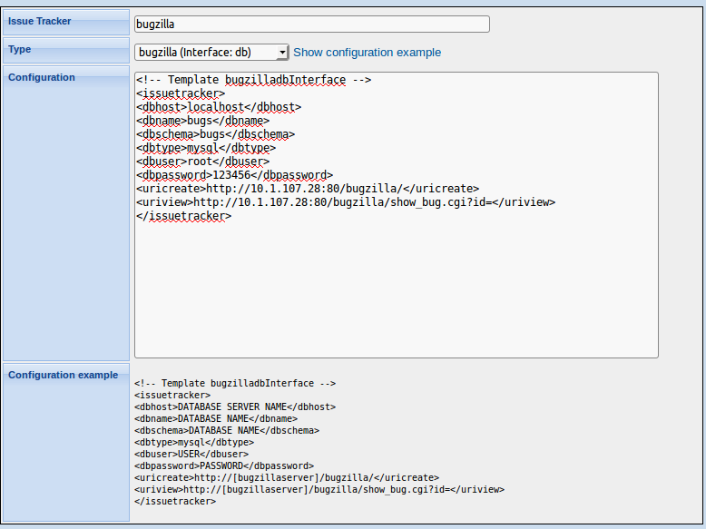The height and width of the screenshot is (529, 706).
Task: Open the Type dropdown showing bugzilla (Interface: db)
Action: tap(211, 53)
